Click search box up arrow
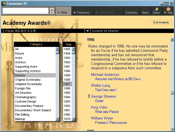Image resolution: width=175 pixels, height=132 pixels. (x=52, y=9)
